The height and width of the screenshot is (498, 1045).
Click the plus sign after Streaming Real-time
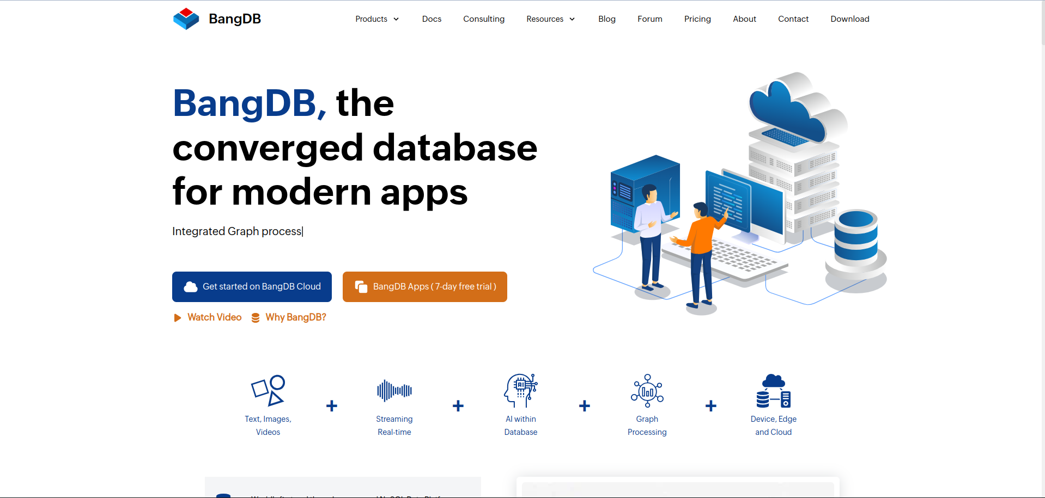click(458, 406)
